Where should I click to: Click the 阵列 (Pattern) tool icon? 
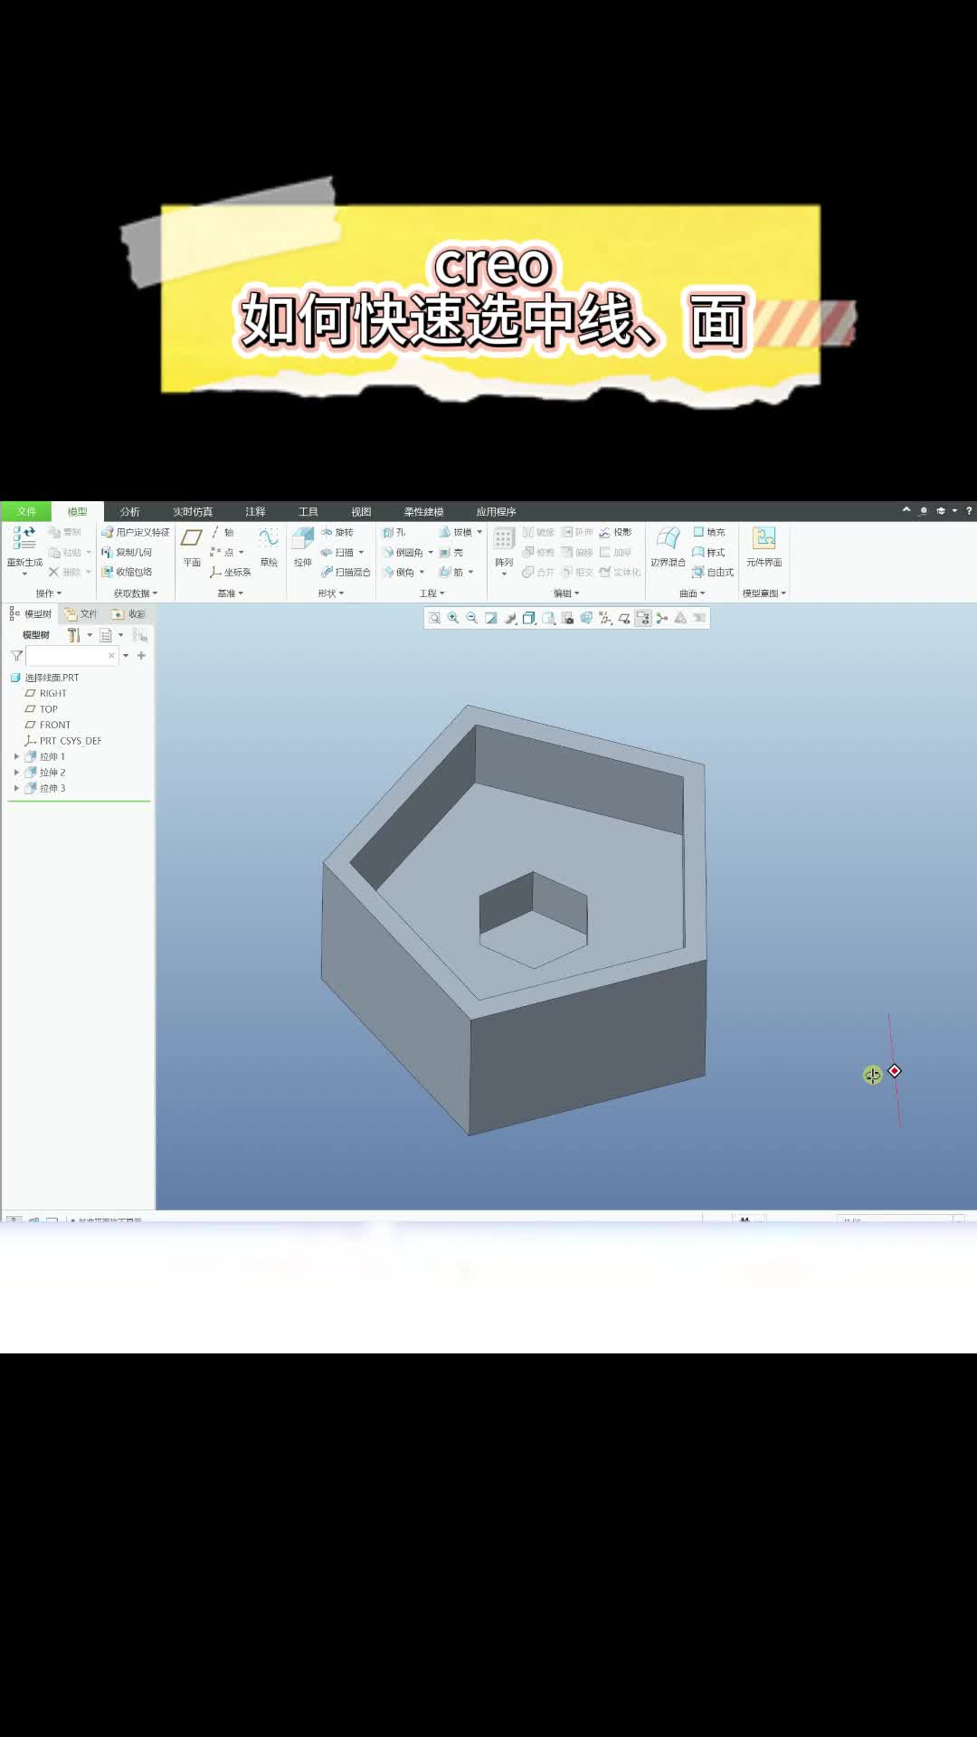[504, 546]
